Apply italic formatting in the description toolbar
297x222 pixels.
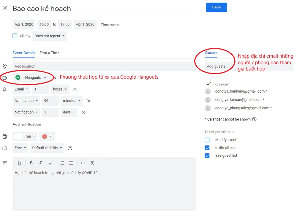[41, 163]
